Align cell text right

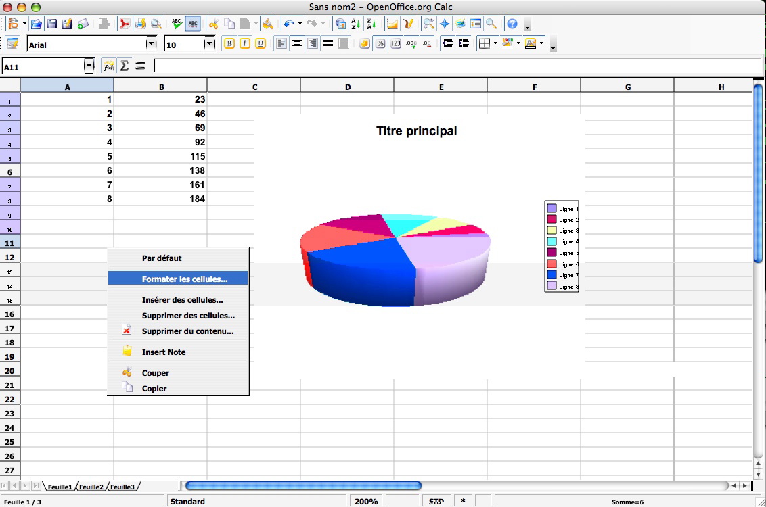(x=313, y=43)
